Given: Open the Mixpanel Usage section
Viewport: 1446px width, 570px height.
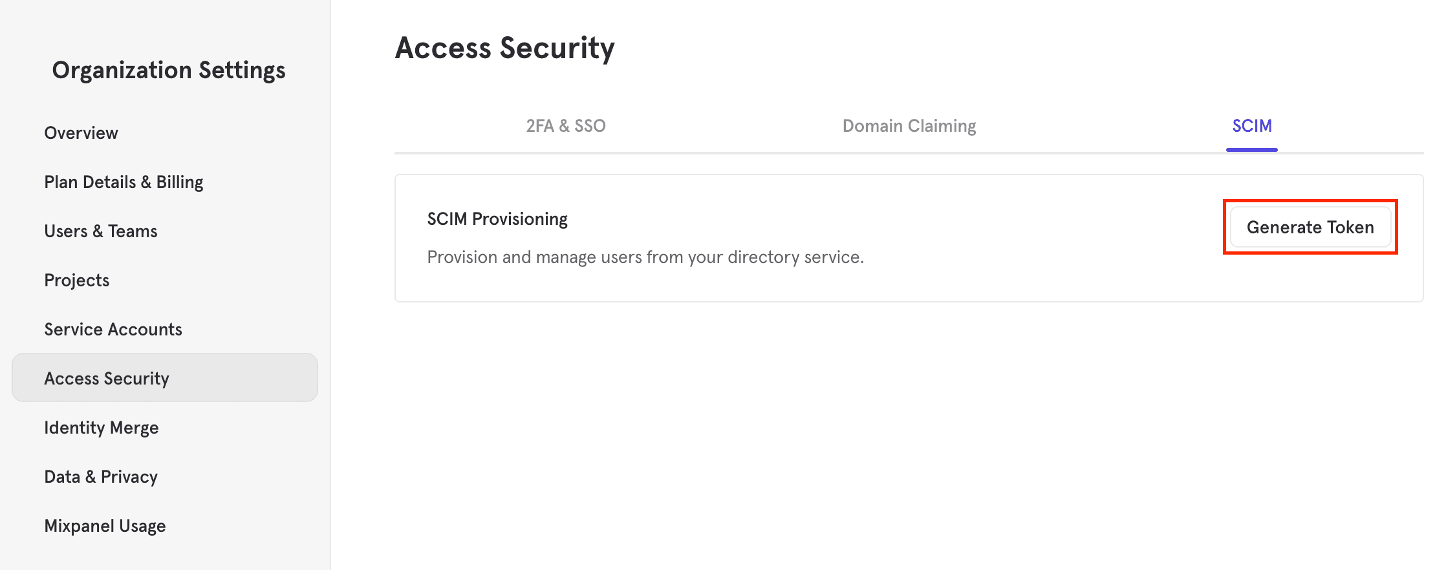Looking at the screenshot, I should (105, 525).
